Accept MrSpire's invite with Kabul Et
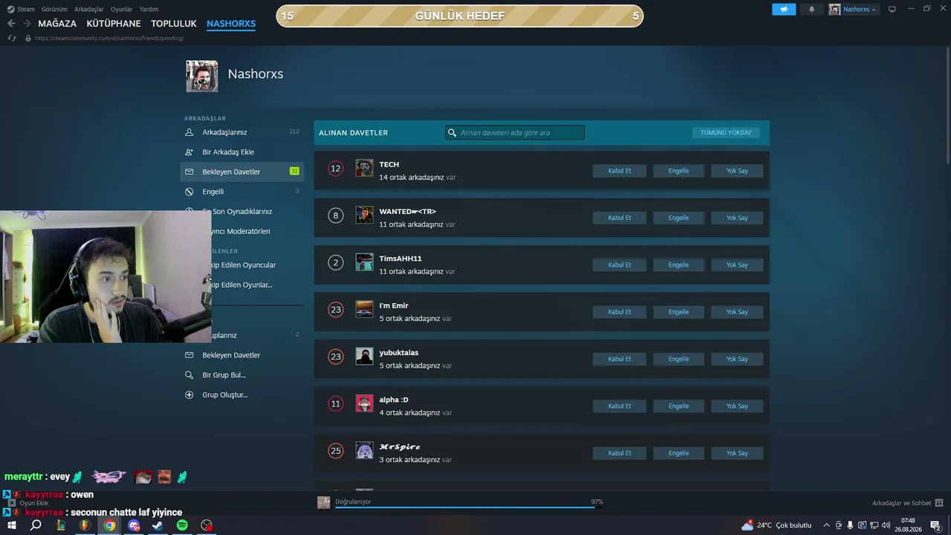951x535 pixels. [620, 453]
